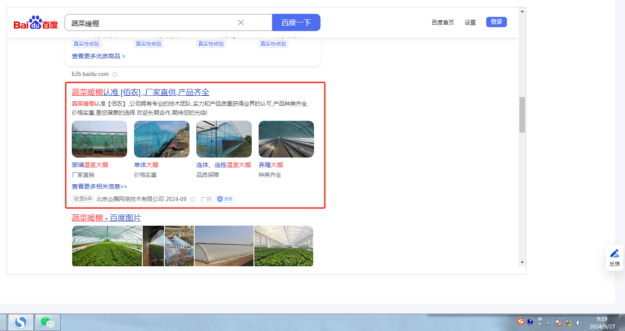Open the first 百度图片 greenhouse interior image
625x331 pixels.
[x=107, y=246]
